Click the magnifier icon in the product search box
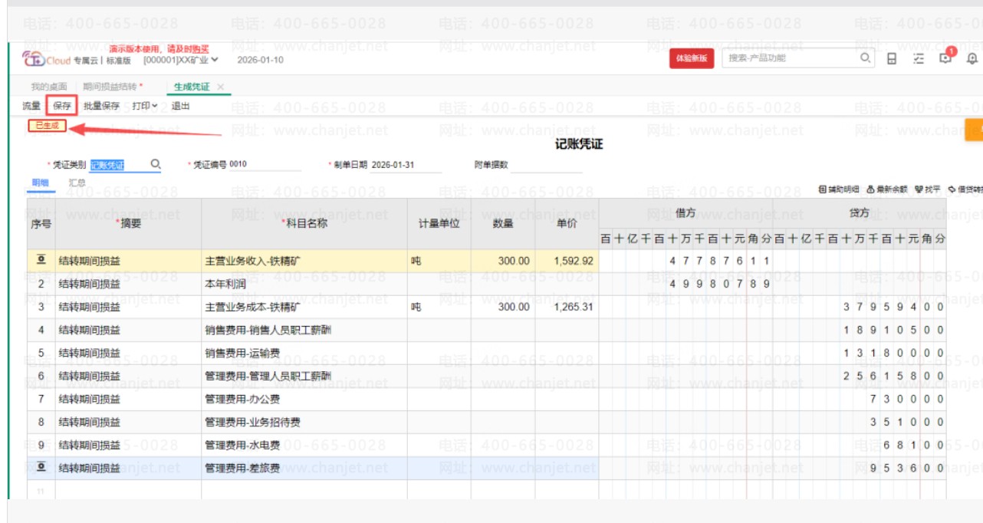Image resolution: width=983 pixels, height=523 pixels. click(865, 58)
